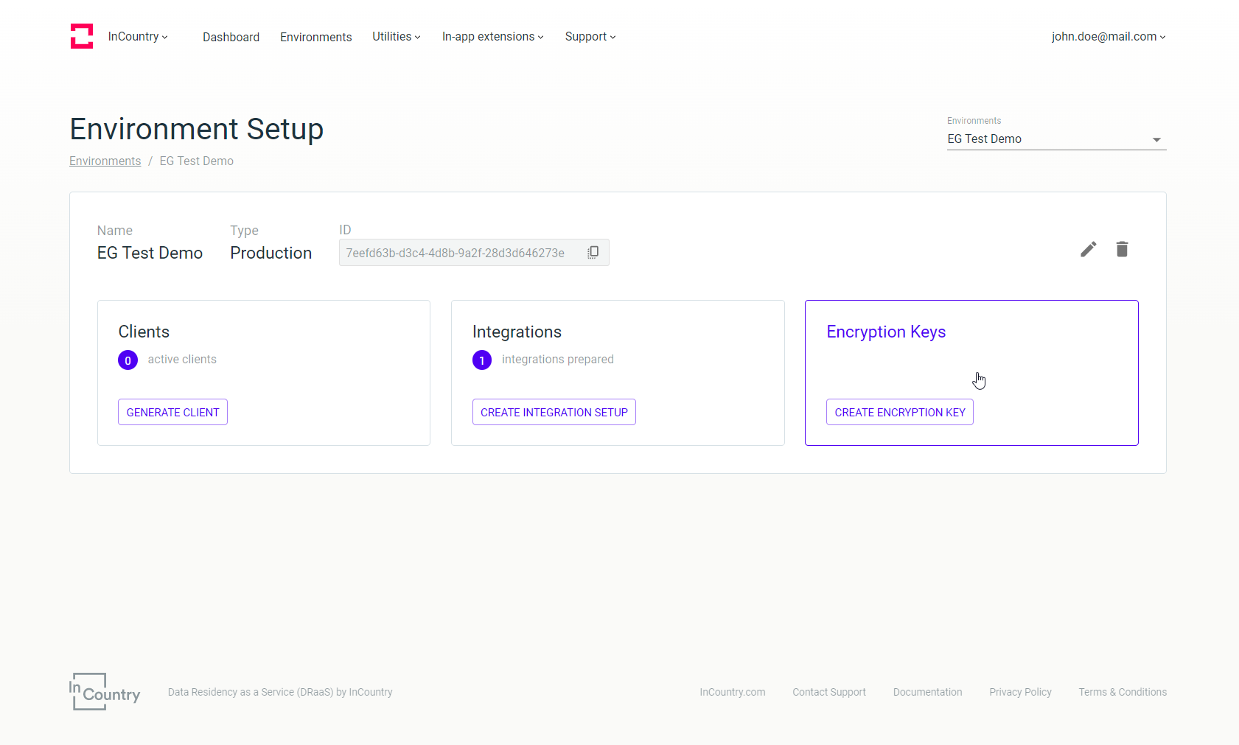Open the john.doe@mail.com account menu
The image size is (1239, 745).
tap(1108, 36)
